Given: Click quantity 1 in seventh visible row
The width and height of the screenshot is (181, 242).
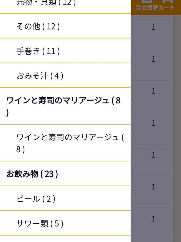Looking at the screenshot, I should click(x=154, y=219).
